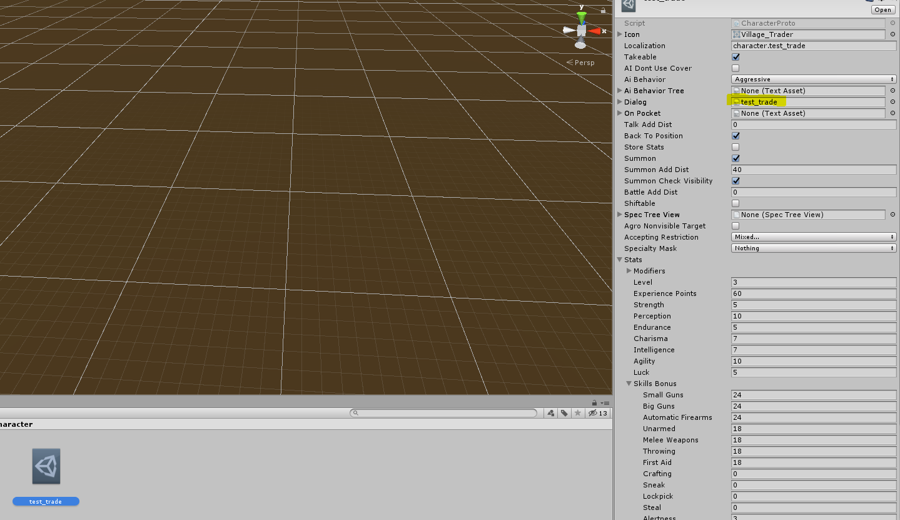The width and height of the screenshot is (900, 520).
Task: Switch projection via the Persp label
Action: [580, 63]
